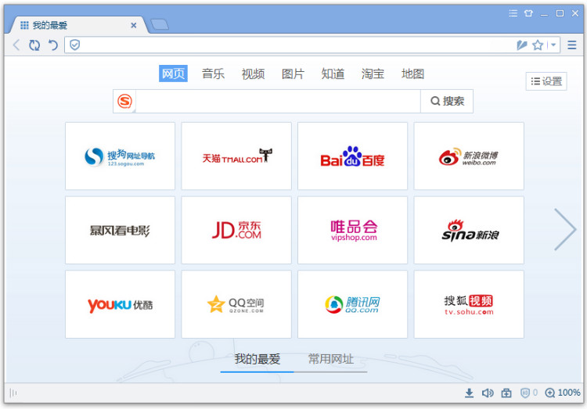Viewport: 587px width, 409px height.
Task: Open the dropdown arrow beside the star
Action: (x=553, y=45)
